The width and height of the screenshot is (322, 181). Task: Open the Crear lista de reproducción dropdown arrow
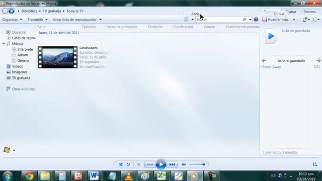(x=101, y=20)
